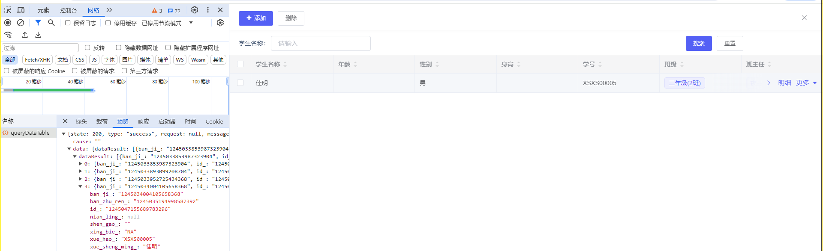Screen dimensions: 823x251
Task: Open the throttling mode dropdown arrow
Action: [x=191, y=23]
